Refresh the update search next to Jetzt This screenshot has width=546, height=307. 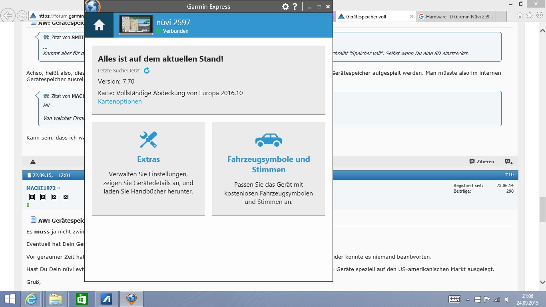tap(147, 70)
